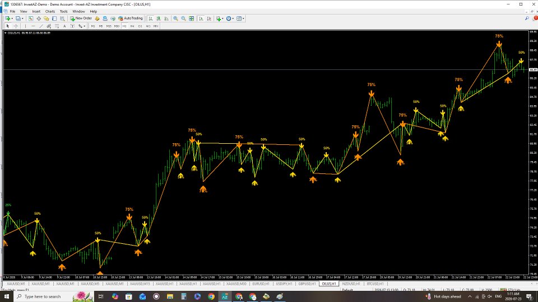
Task: Open the Templates dropdown
Action: pos(240,18)
